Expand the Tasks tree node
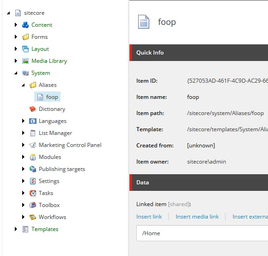 [x=23, y=193]
